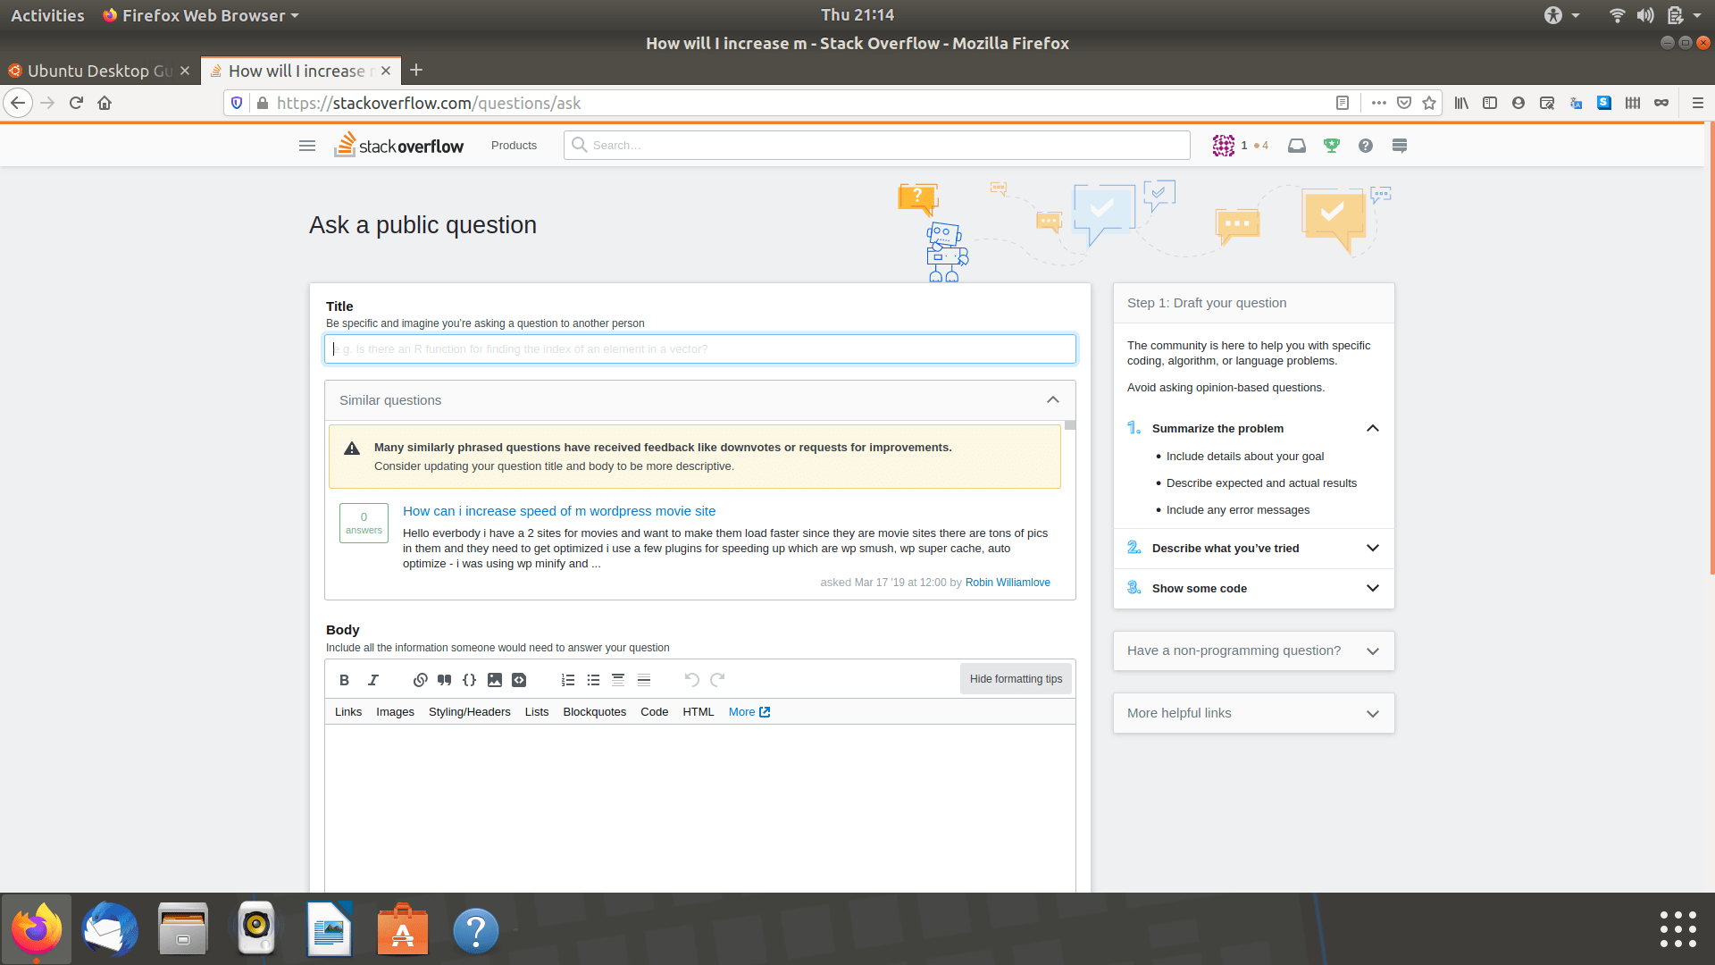Select the Italic formatting icon

(373, 679)
